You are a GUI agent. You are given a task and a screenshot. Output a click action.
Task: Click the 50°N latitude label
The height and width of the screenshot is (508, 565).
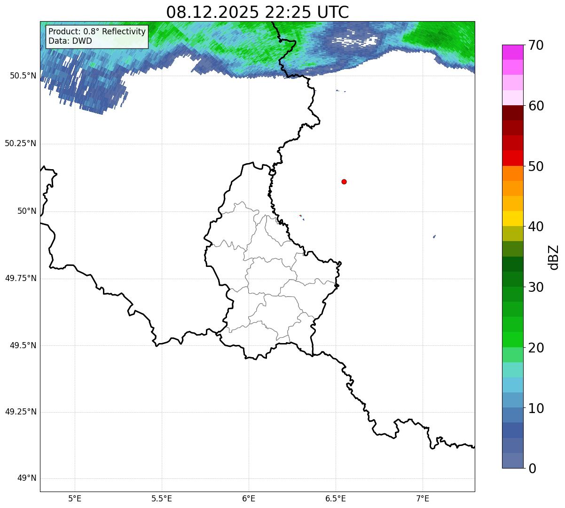27,211
